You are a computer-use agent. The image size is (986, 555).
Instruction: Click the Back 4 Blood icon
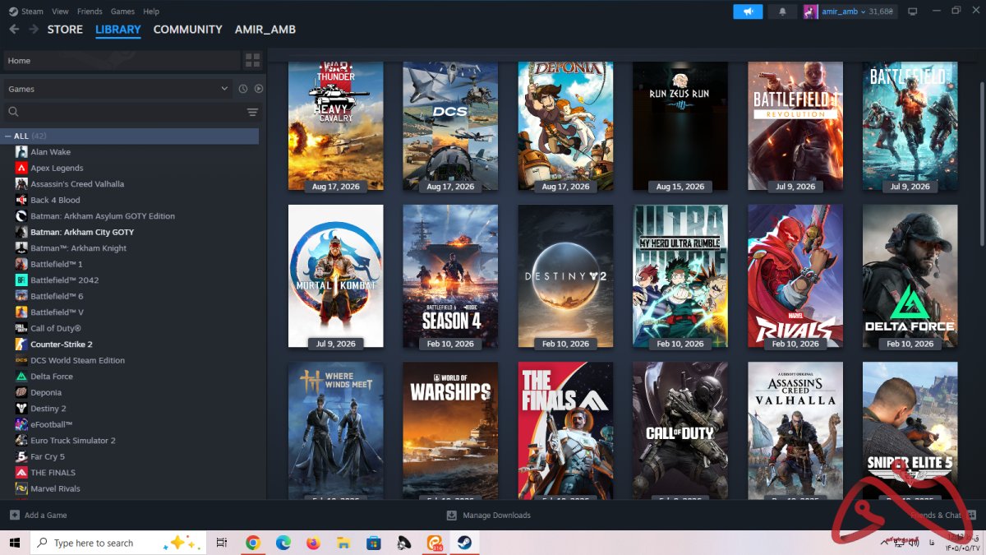[21, 200]
